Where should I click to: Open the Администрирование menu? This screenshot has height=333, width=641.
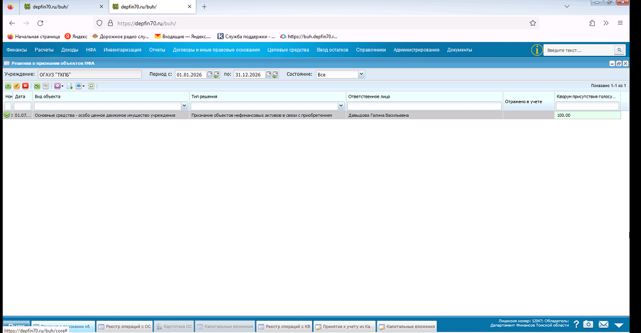tap(417, 50)
